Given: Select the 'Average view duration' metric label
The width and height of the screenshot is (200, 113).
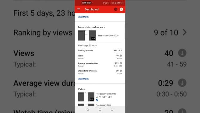Looking at the screenshot, I should 88,63.
